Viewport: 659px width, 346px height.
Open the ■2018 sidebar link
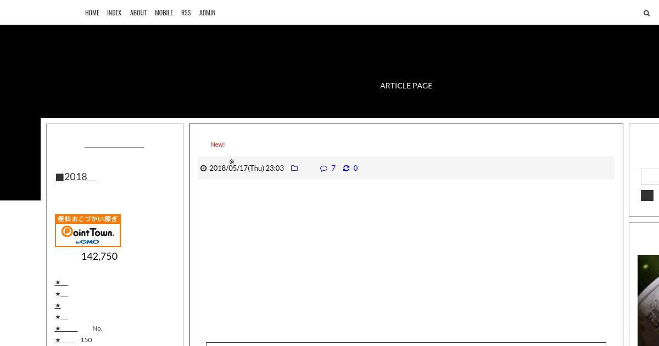tap(76, 177)
